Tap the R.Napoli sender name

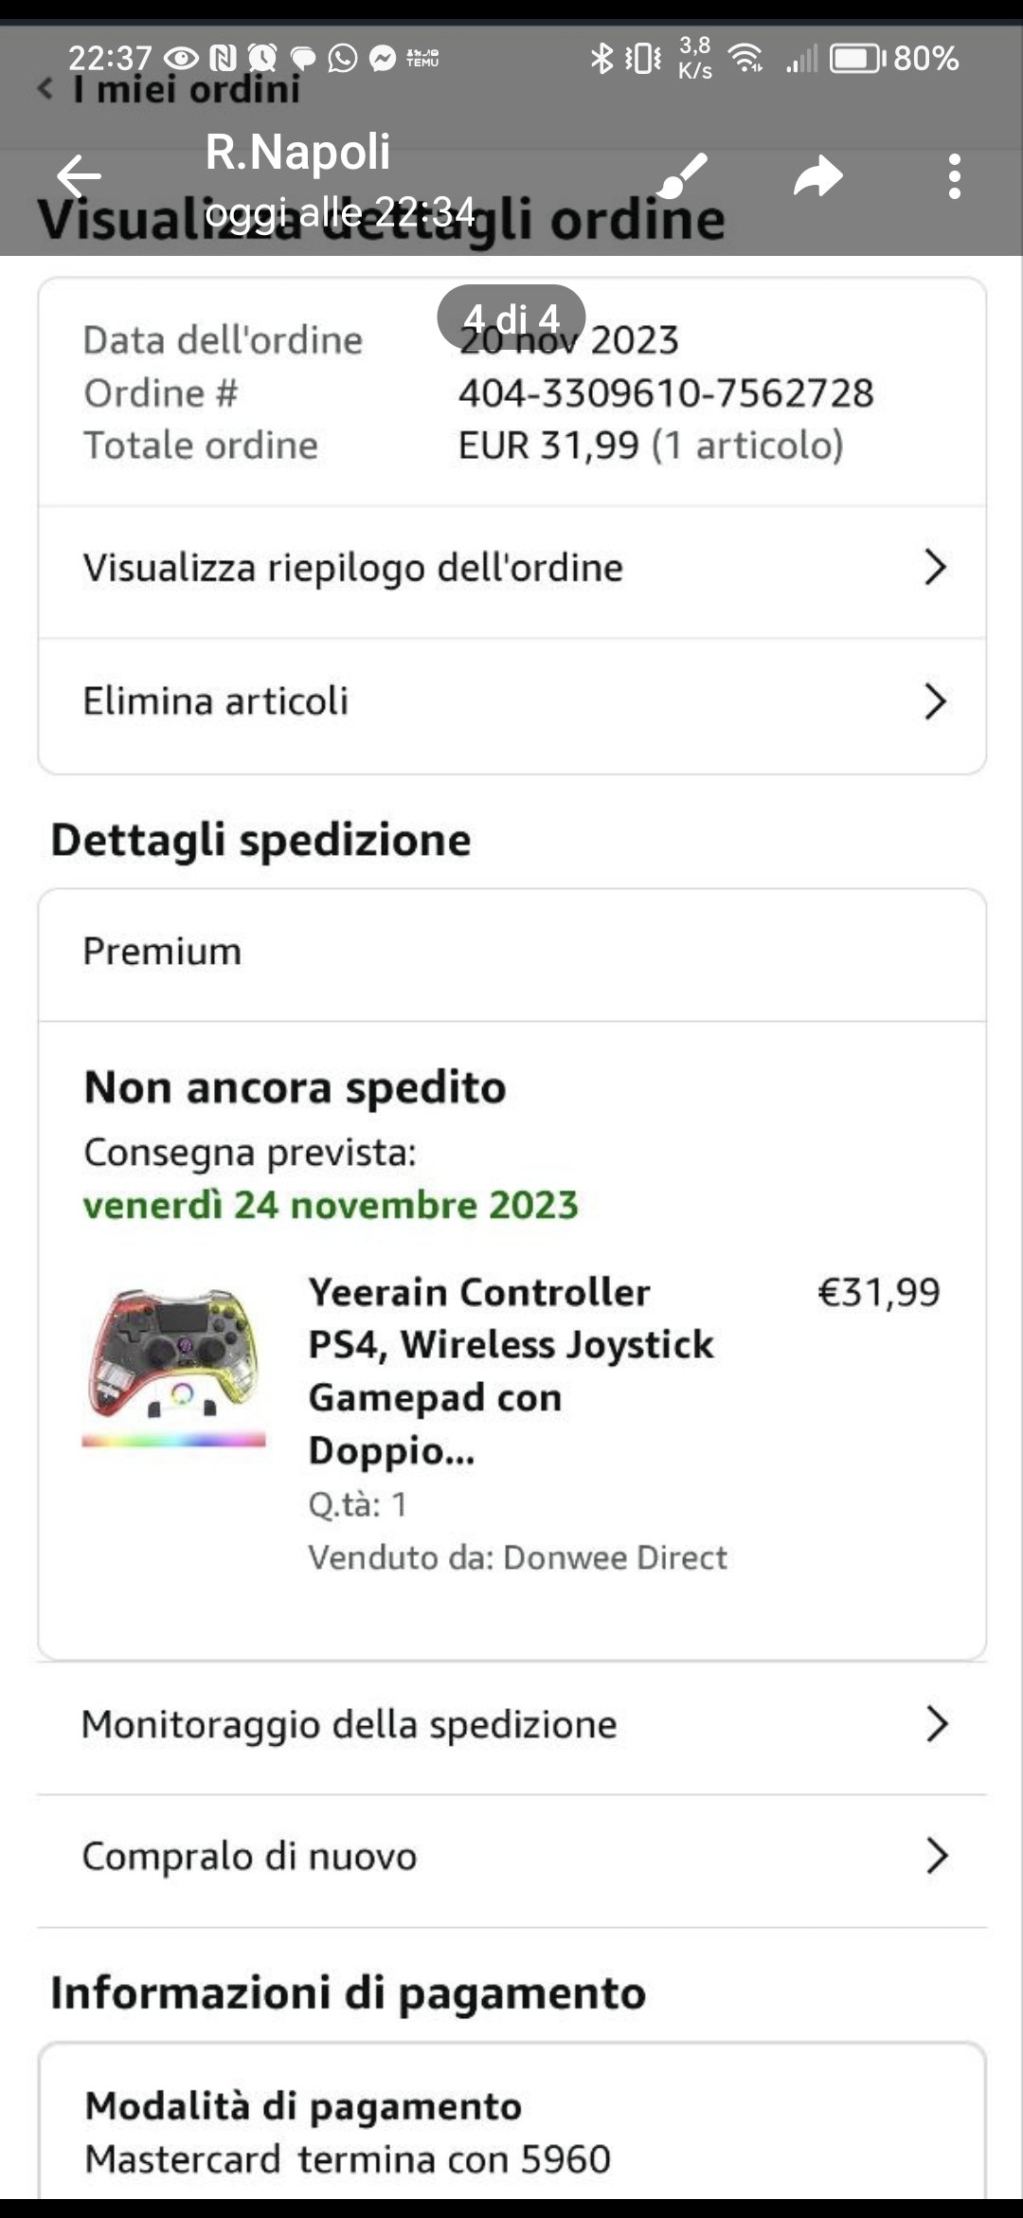point(297,153)
